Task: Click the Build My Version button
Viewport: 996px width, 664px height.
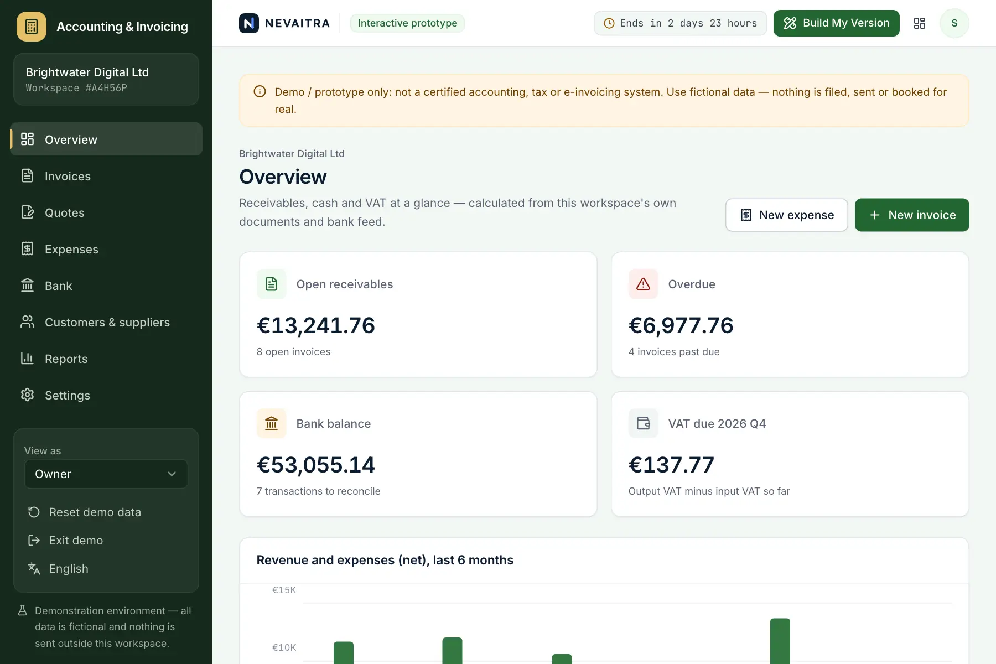Action: [x=837, y=23]
